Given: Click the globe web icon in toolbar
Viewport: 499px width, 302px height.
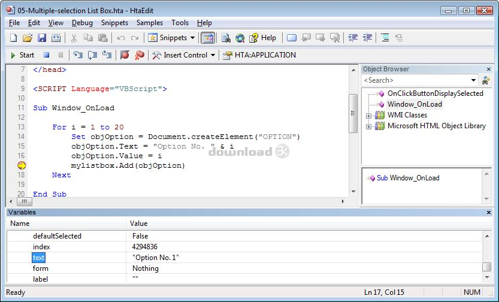Looking at the screenshot, I should tap(240, 38).
